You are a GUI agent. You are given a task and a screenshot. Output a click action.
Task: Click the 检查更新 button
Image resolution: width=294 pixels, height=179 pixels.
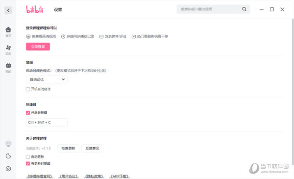(68, 149)
